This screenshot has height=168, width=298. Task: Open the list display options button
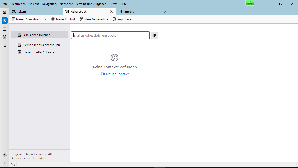(x=155, y=35)
